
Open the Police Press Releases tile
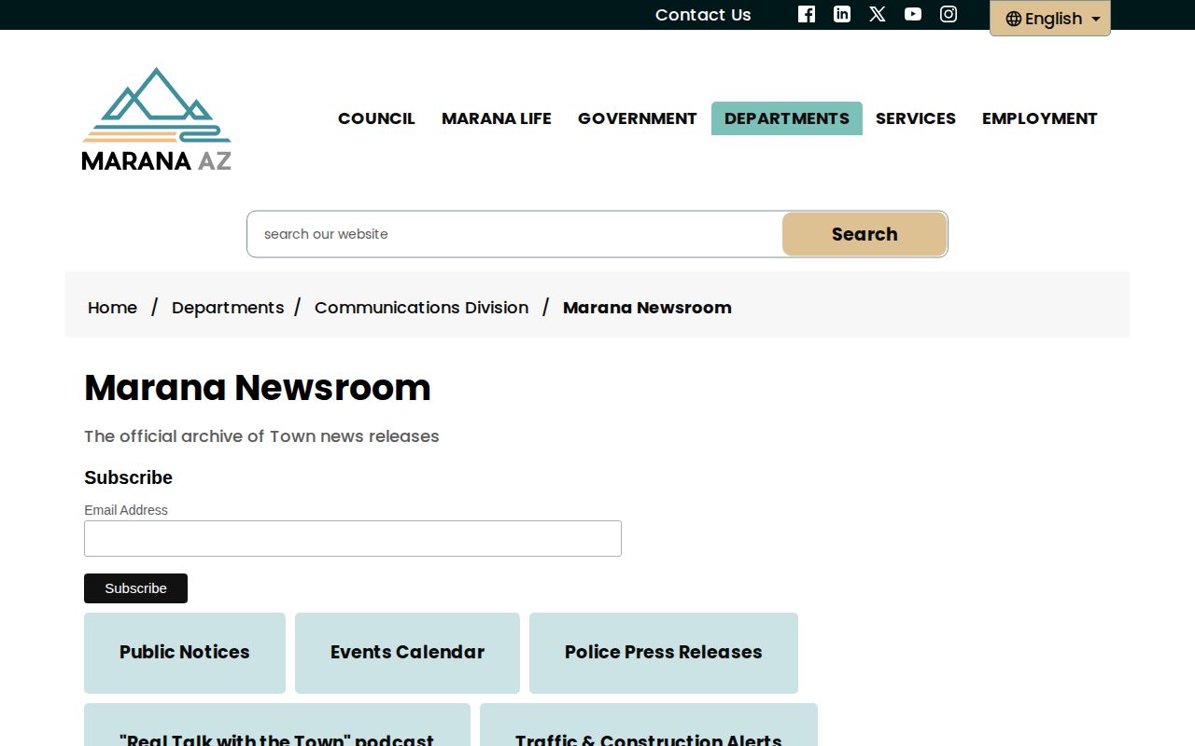pyautogui.click(x=664, y=653)
